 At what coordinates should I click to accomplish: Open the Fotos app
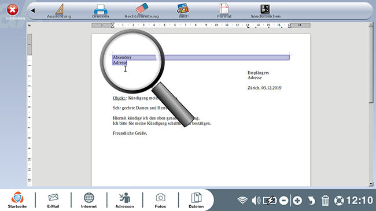coord(160,200)
